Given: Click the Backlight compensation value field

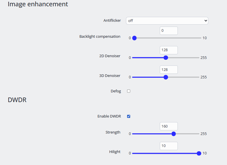Looking at the screenshot, I should click(169, 31).
